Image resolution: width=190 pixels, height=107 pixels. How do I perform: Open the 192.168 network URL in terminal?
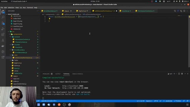click(75, 88)
